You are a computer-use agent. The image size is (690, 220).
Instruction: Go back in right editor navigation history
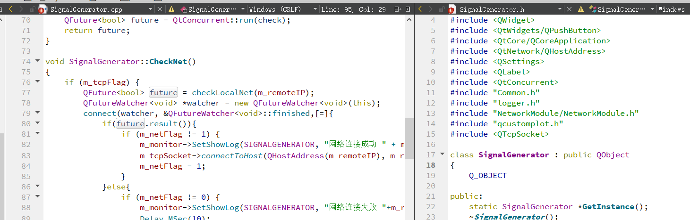(421, 9)
